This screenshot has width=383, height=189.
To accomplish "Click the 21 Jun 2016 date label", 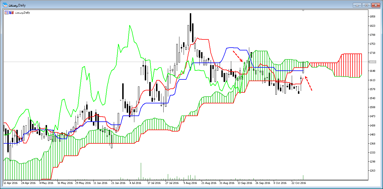I will point(119,183).
